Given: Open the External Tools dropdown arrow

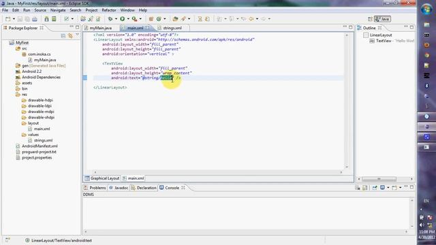Looking at the screenshot, I should point(140,19).
